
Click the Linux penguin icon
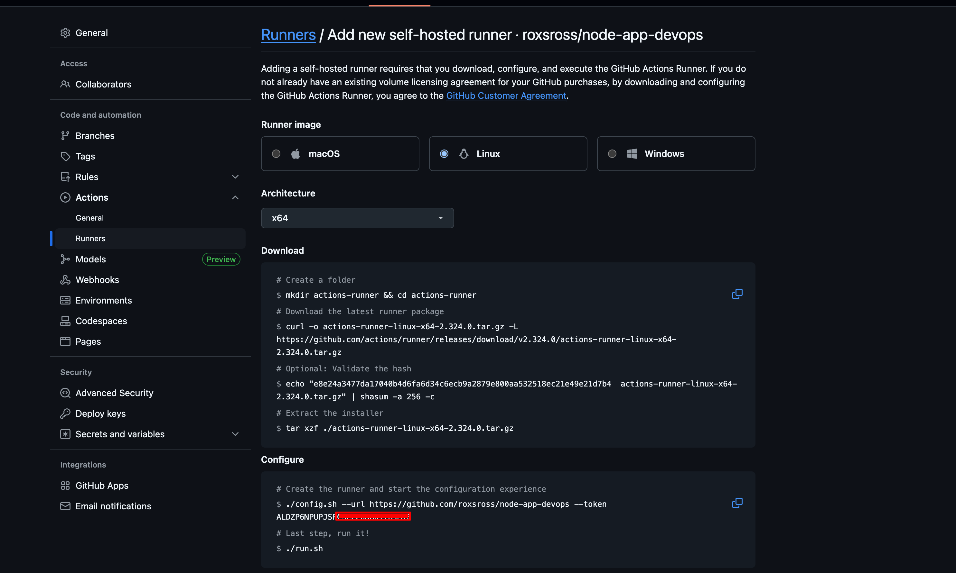pos(464,154)
